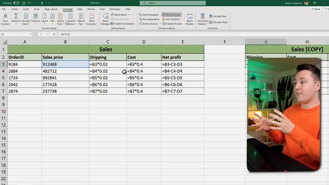Select cell with formula =B7-C7-D7
Image resolution: width=329 pixels, height=185 pixels.
(x=182, y=91)
